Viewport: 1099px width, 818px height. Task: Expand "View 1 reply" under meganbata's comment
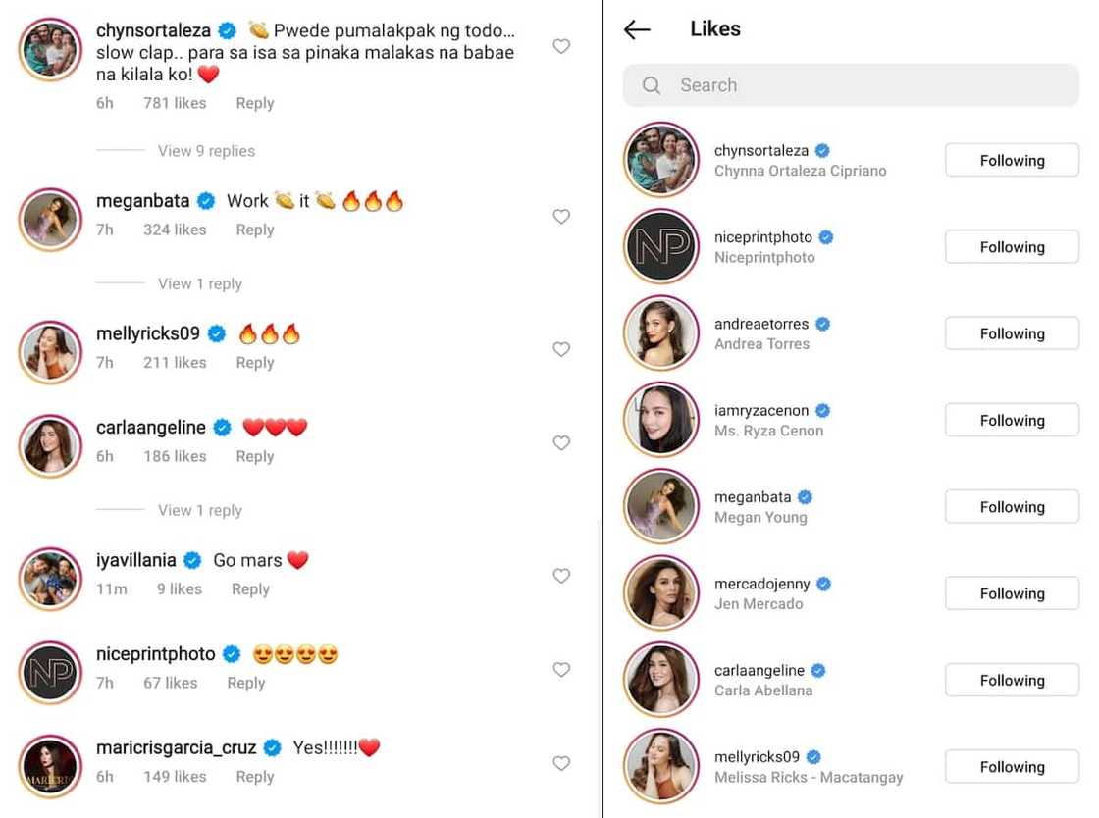(x=199, y=283)
